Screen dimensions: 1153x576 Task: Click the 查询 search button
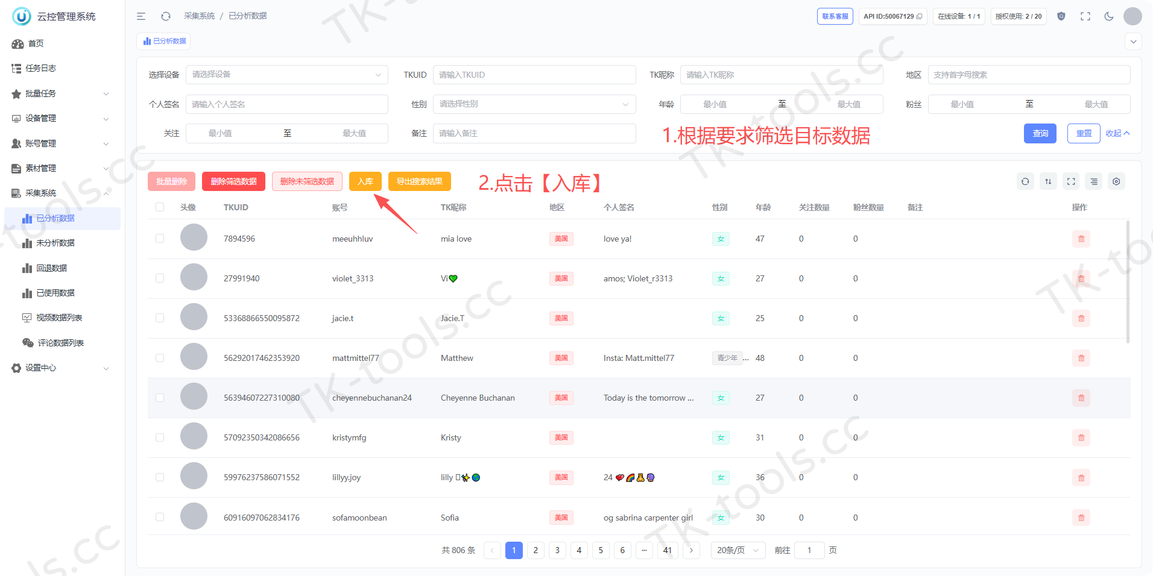[x=1040, y=133]
